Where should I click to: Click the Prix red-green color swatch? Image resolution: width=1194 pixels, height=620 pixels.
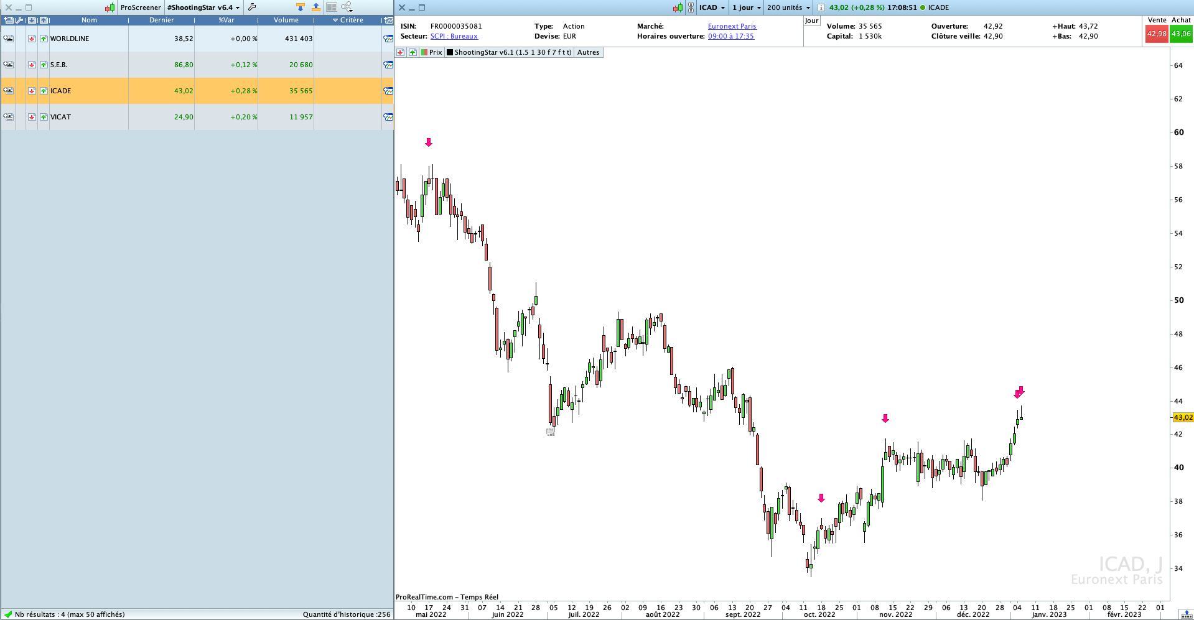(x=424, y=52)
